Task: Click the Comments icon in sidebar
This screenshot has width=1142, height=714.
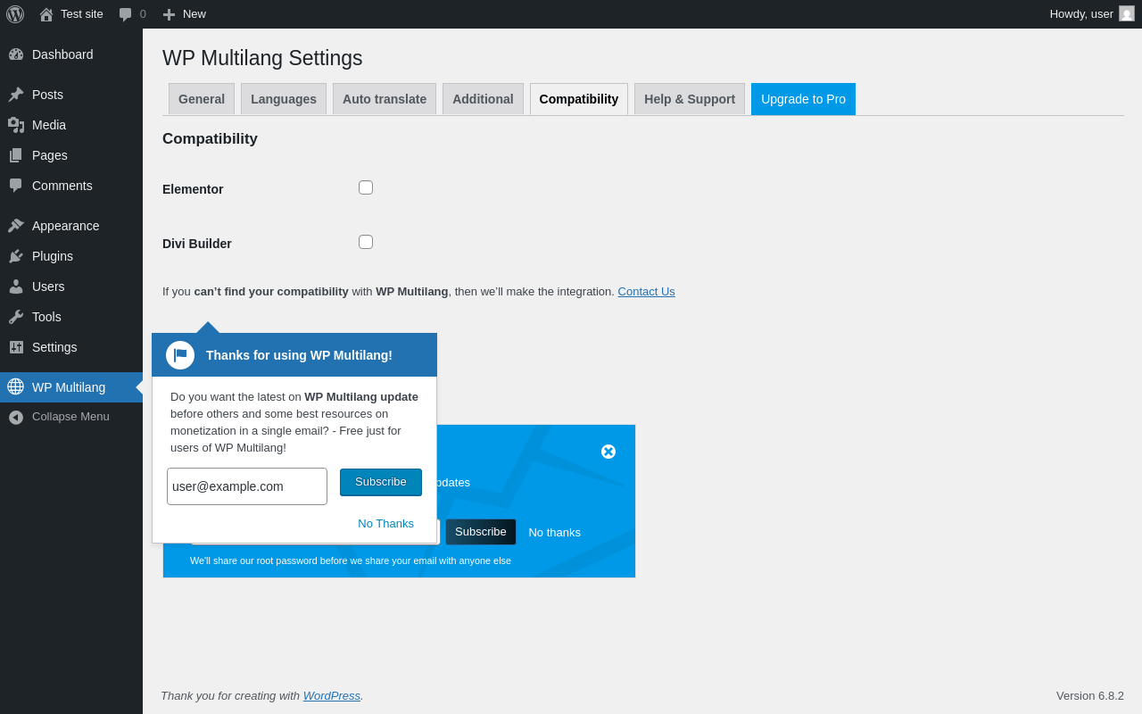Action: coord(16,186)
